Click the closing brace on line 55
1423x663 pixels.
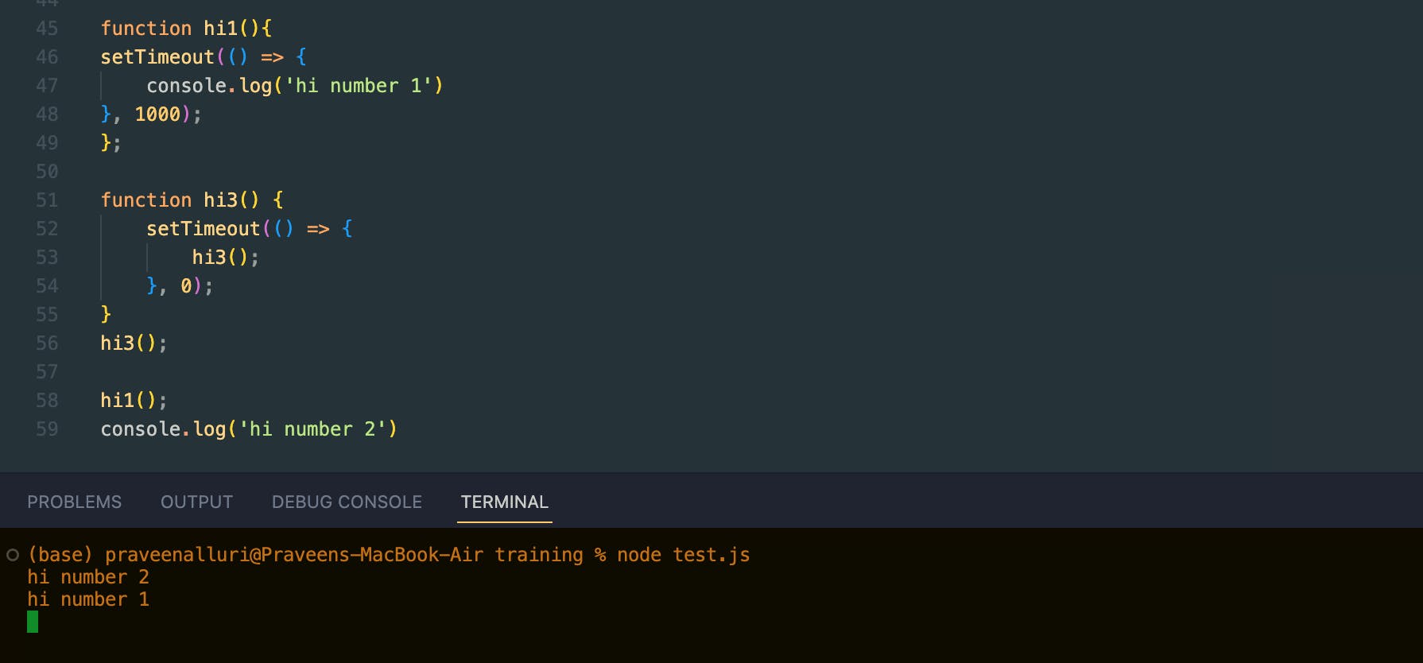coord(106,315)
